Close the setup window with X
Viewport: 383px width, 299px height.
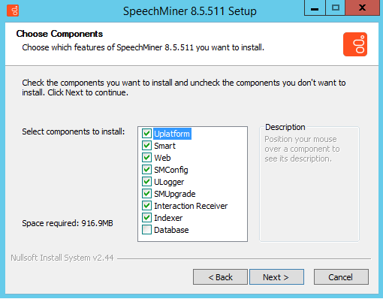[362, 8]
